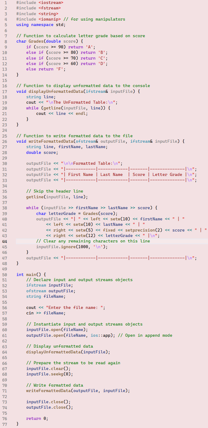Click the writeFormattedData function declaration line
208x428 pixels.
coord(101,141)
